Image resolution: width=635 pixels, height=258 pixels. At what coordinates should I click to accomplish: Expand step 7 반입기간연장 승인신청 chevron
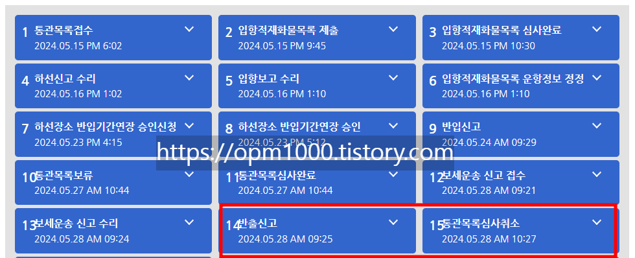coord(189,126)
